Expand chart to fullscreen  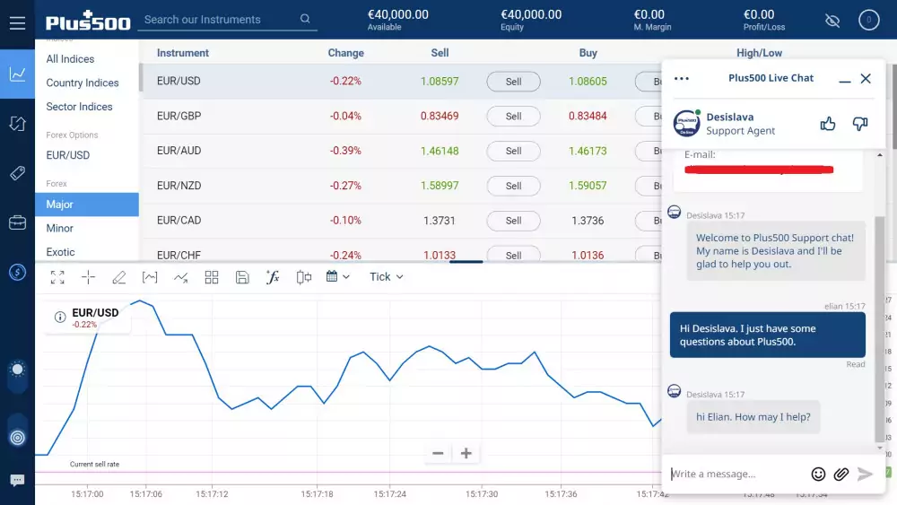click(57, 277)
